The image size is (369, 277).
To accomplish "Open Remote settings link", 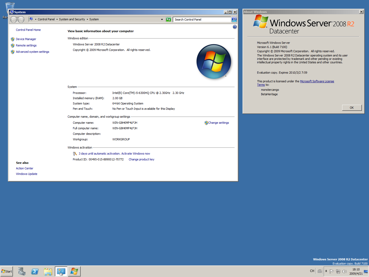I will tap(26, 45).
